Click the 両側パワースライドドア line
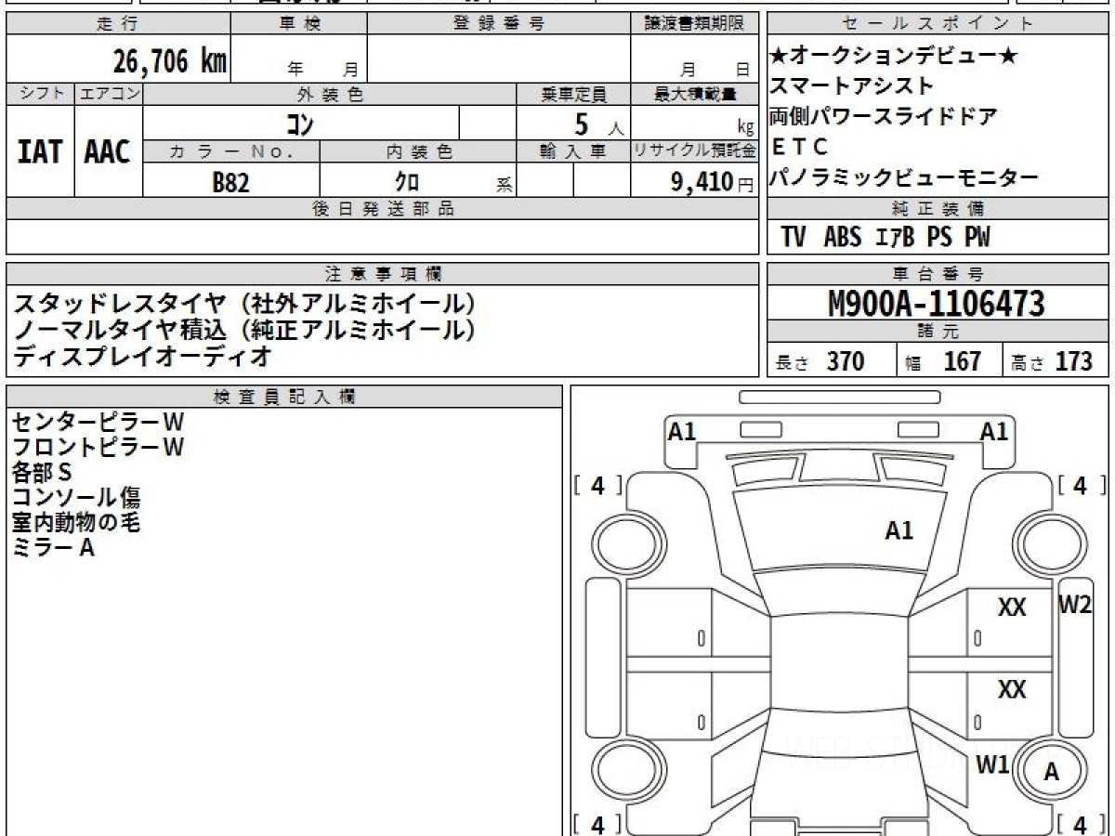 tap(883, 117)
